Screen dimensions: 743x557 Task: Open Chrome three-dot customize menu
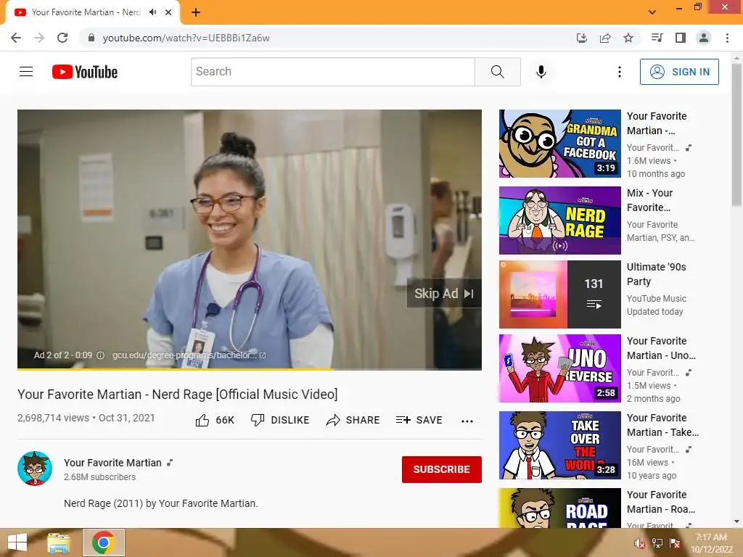pos(727,38)
